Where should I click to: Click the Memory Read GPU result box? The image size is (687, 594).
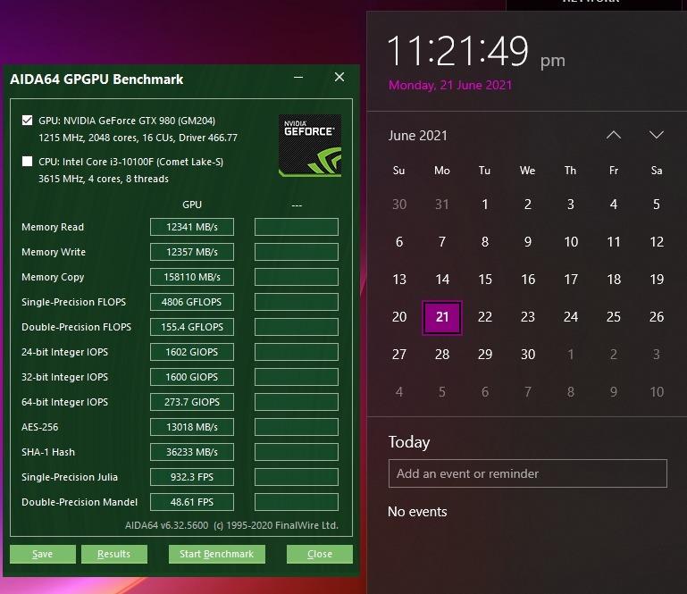(191, 227)
